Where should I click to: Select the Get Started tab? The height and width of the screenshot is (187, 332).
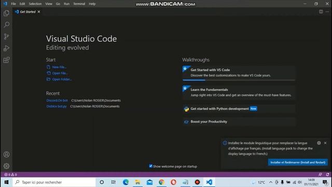pyautogui.click(x=27, y=11)
